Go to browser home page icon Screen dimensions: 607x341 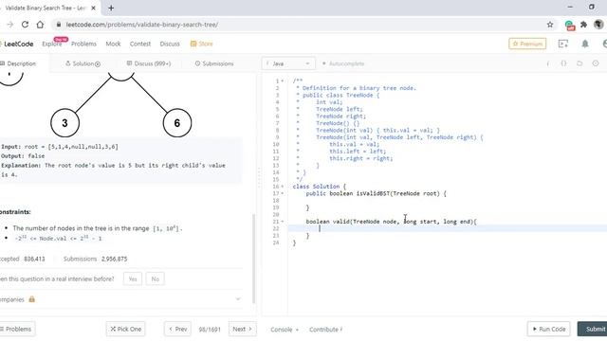40,25
